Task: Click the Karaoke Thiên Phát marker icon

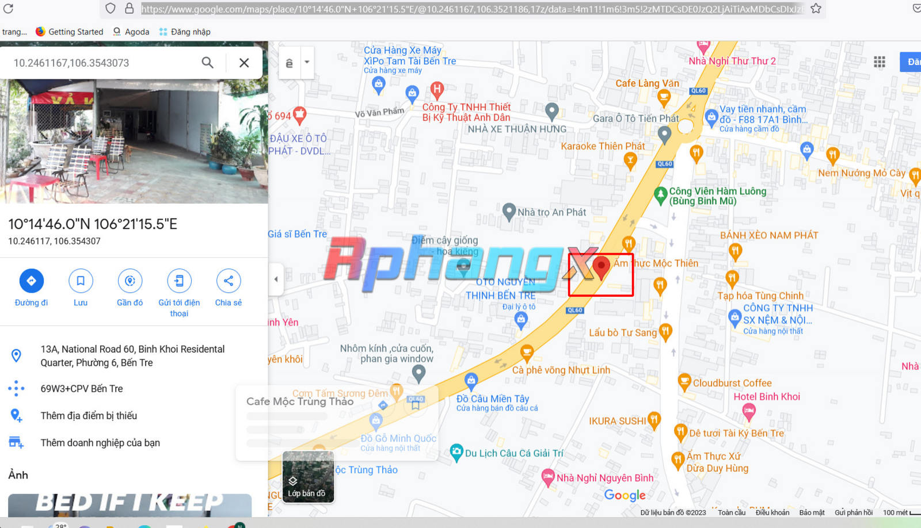Action: click(x=630, y=161)
